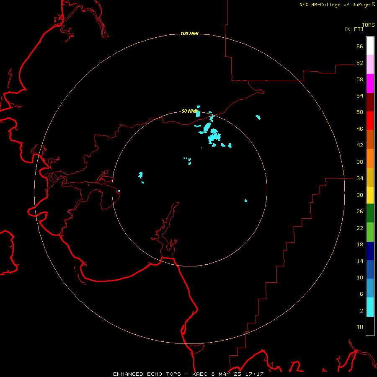This screenshot has width=377, height=377.
Task: Click the TOPS legend heading
Action: click(368, 25)
